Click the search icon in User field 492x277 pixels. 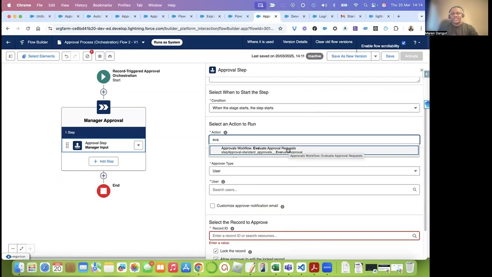point(414,190)
